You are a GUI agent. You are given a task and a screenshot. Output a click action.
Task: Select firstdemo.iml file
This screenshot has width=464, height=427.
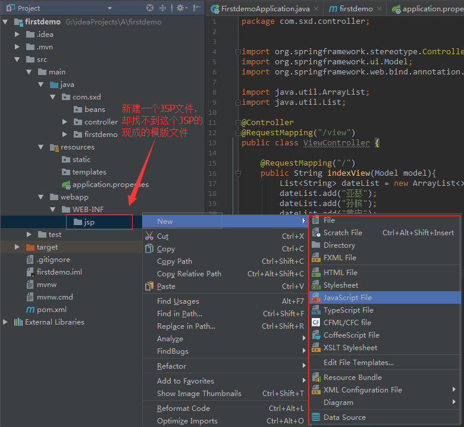coord(54,272)
